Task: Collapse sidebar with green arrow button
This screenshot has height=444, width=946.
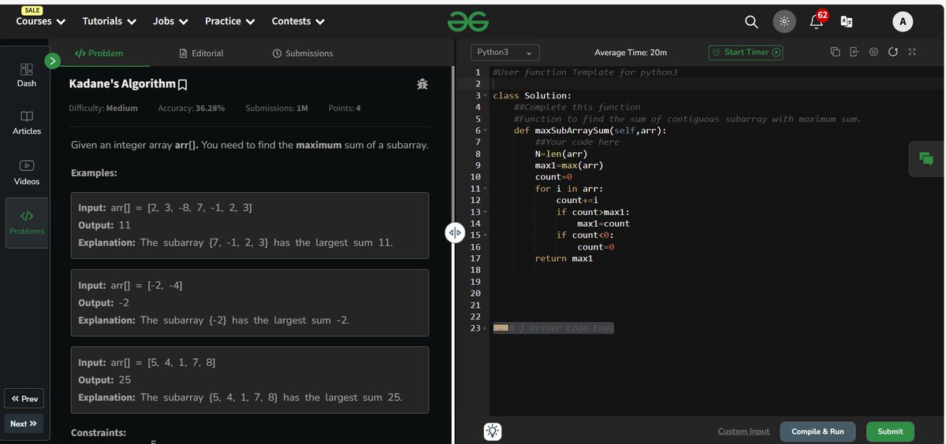Action: (52, 60)
